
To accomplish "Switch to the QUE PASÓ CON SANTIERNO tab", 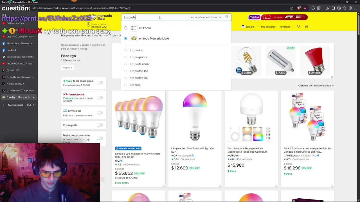I will click(18, 36).
